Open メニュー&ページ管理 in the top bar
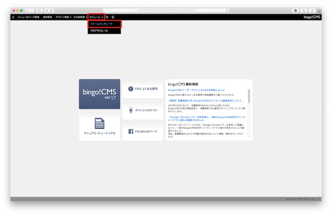 pos(28,17)
